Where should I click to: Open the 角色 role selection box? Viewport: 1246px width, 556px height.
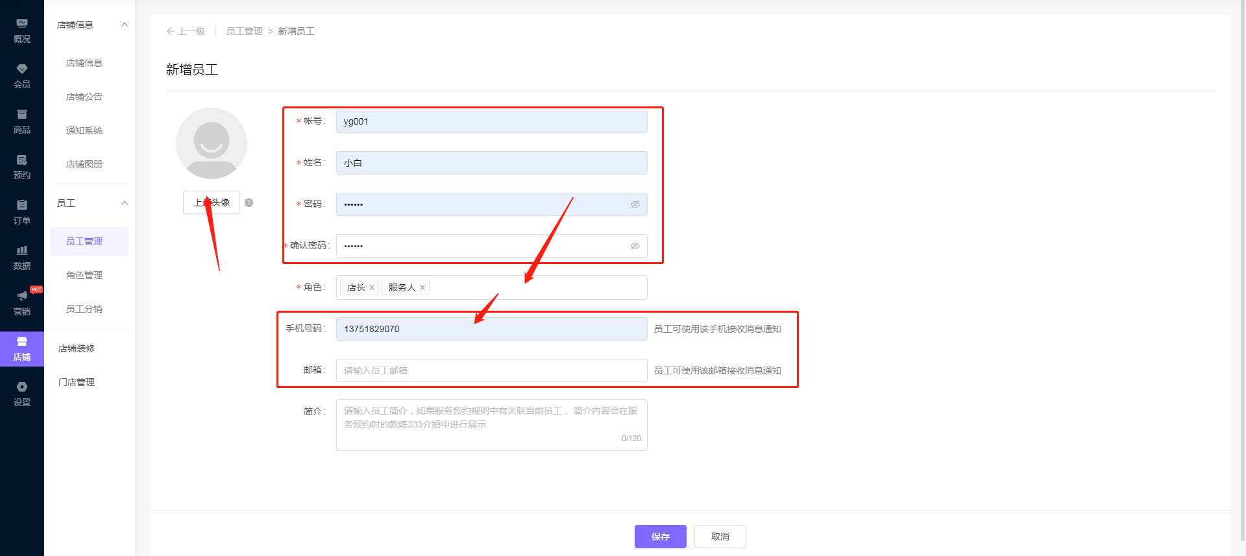click(x=491, y=287)
